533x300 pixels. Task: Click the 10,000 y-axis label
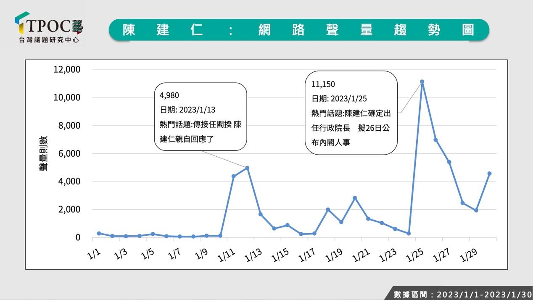coord(67,97)
